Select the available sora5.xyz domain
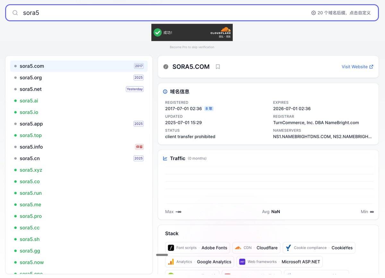This screenshot has height=278, width=385. click(x=79, y=170)
